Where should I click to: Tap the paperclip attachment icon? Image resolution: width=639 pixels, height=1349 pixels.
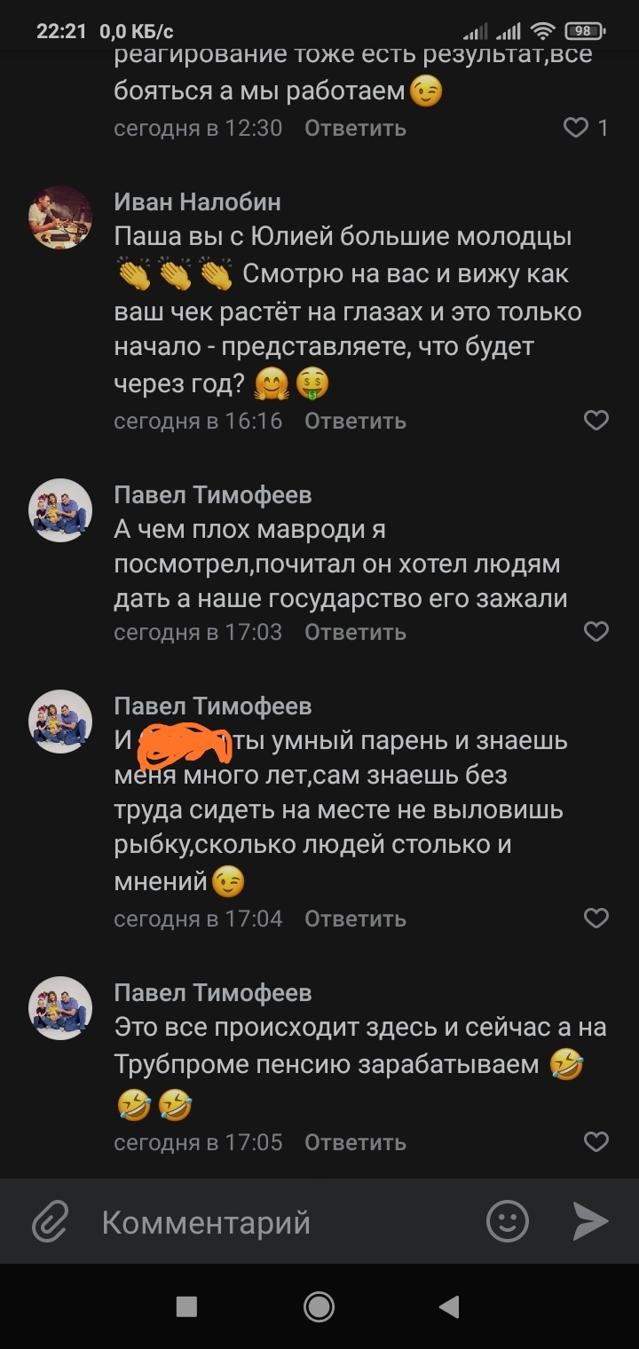[51, 1222]
